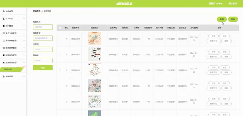The image size is (243, 116).
Task: Expand the 线路类型管理 chevron
Action: click(x=24, y=55)
